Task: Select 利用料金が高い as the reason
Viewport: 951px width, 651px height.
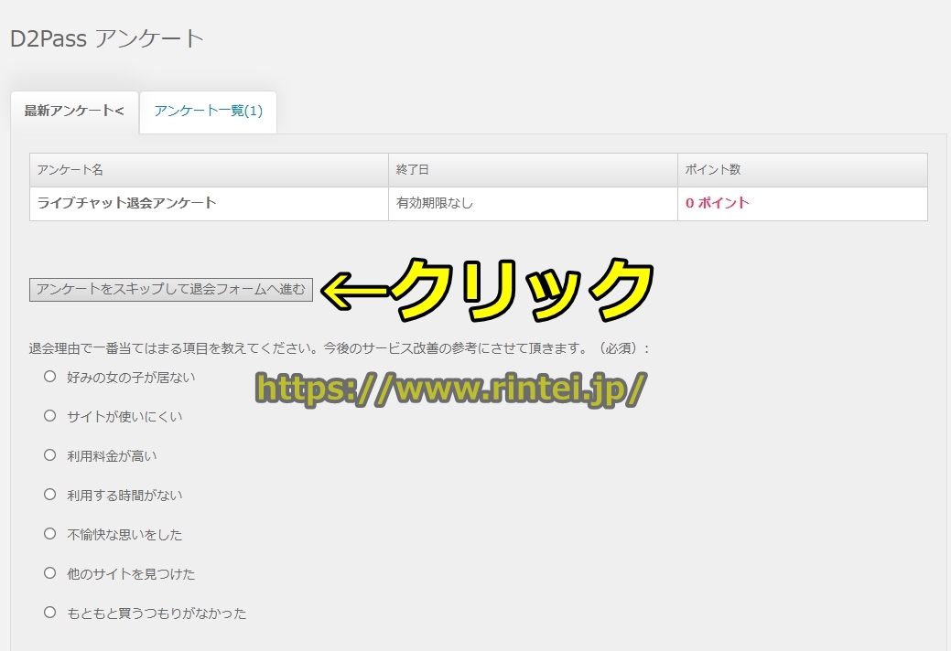Action: [50, 454]
